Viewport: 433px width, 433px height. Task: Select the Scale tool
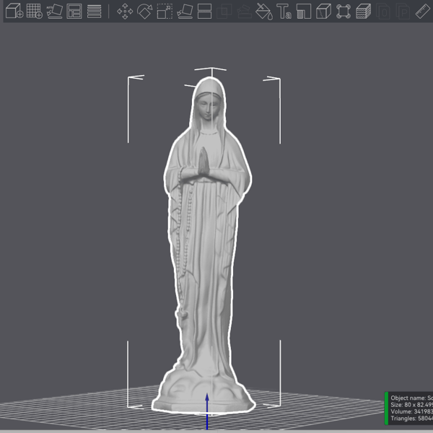pyautogui.click(x=165, y=12)
